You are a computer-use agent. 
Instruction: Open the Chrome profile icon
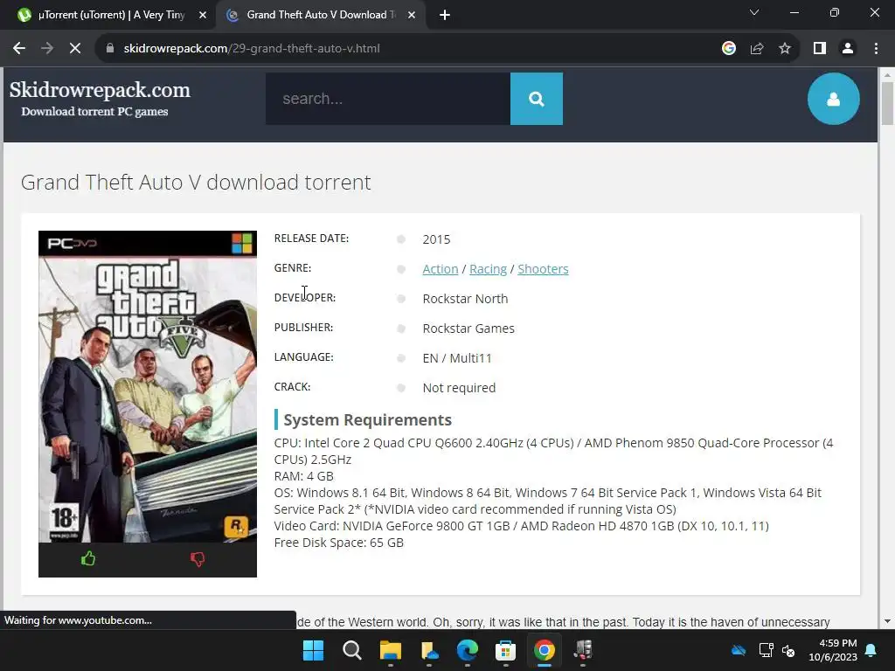pyautogui.click(x=848, y=49)
